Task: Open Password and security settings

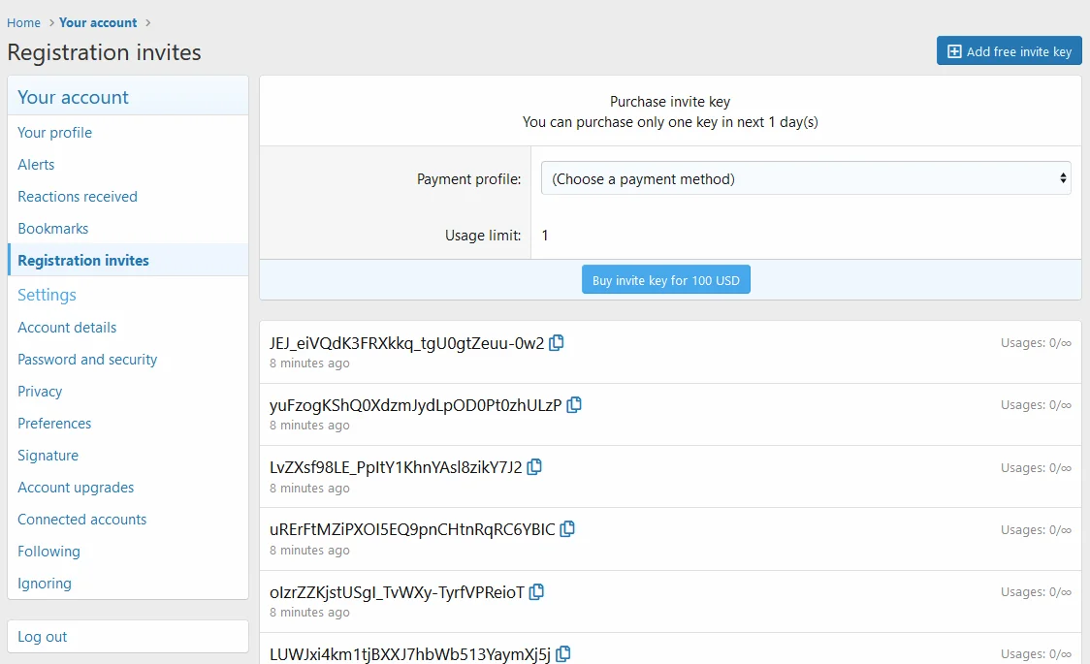Action: tap(87, 360)
